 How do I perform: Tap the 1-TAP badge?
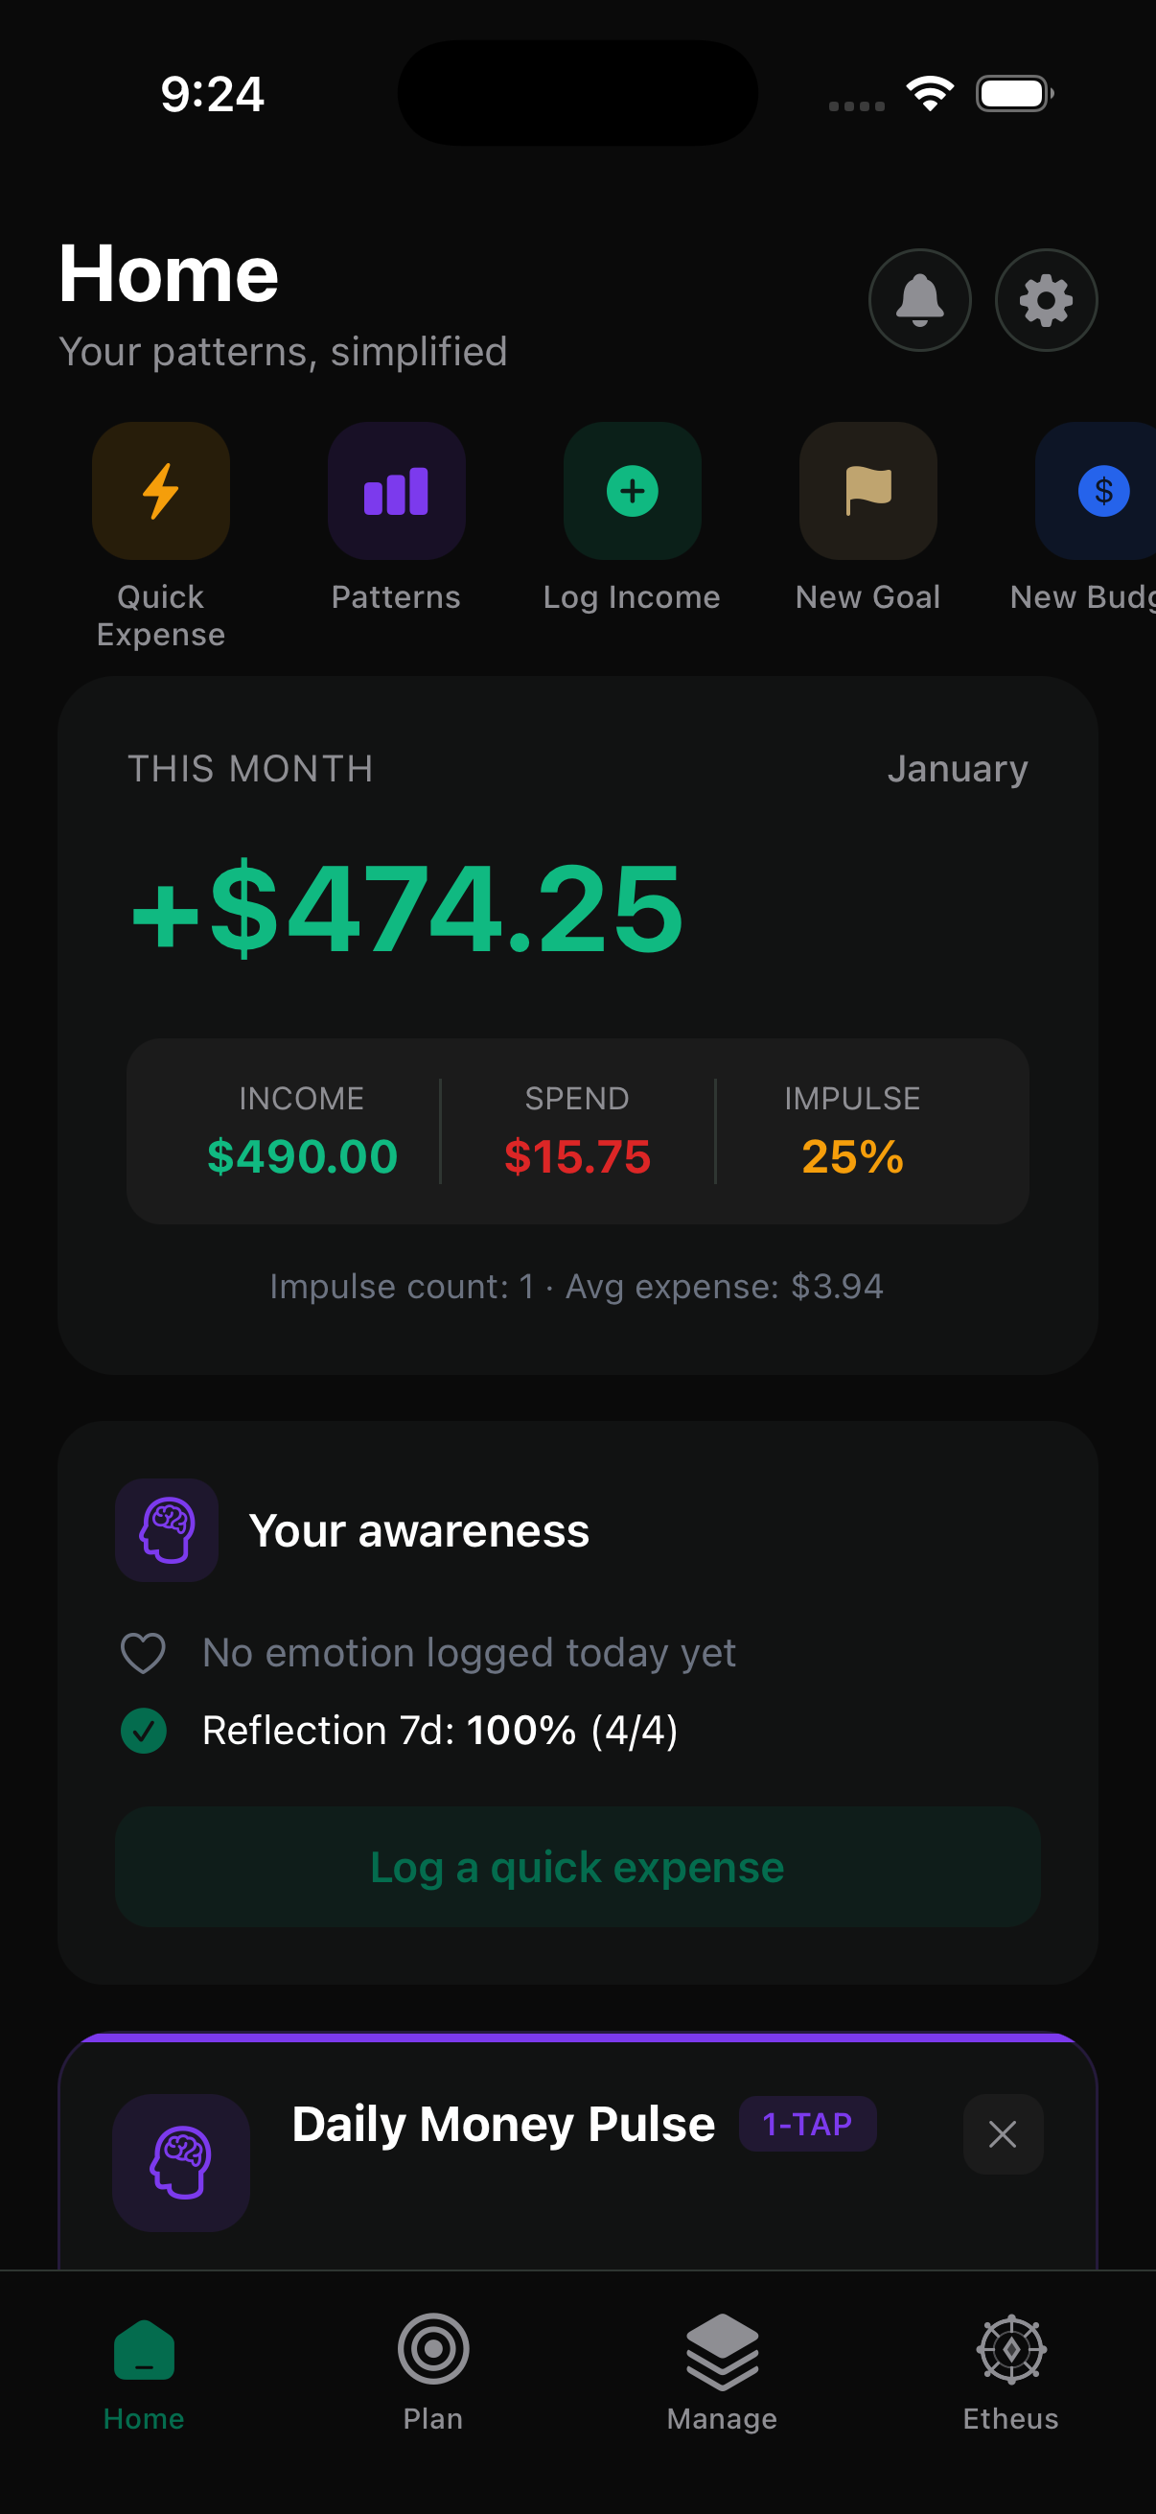click(807, 2125)
